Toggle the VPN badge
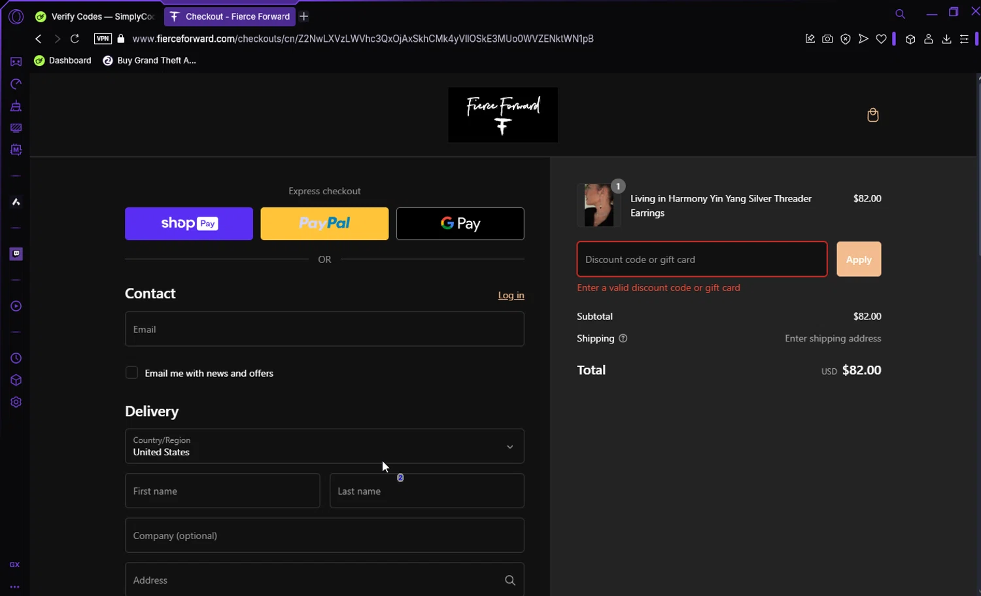This screenshot has height=596, width=981. pyautogui.click(x=103, y=39)
